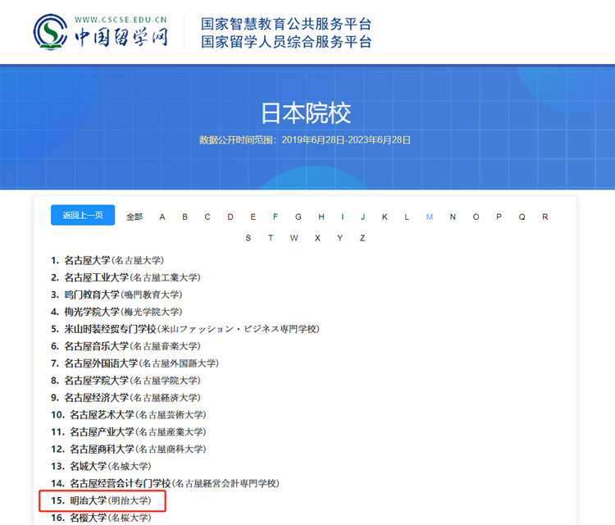Open entry 5 米山时装经贸专门学校
This screenshot has width=615, height=525.
tap(185, 329)
